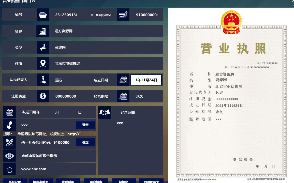
Task: Open 高级设置 advanced settings
Action: pos(14,181)
